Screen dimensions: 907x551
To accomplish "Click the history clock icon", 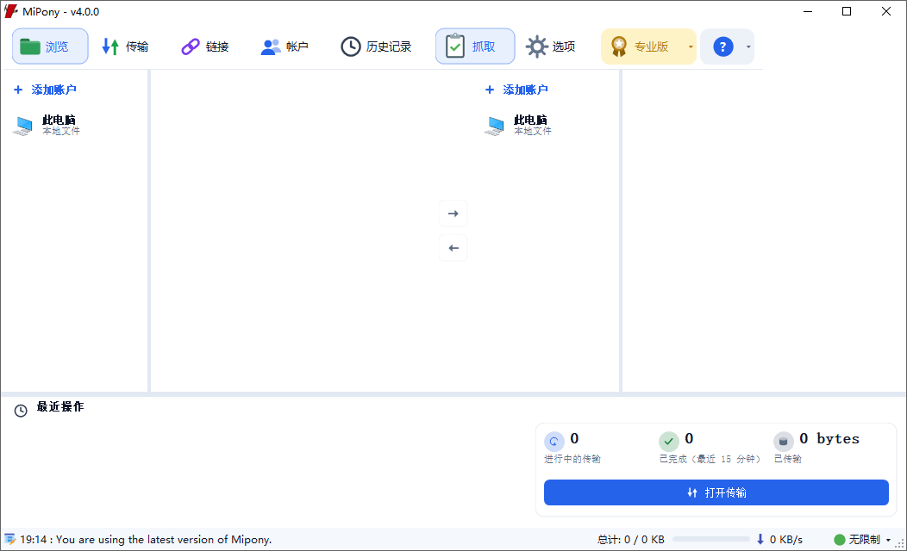I will [351, 46].
